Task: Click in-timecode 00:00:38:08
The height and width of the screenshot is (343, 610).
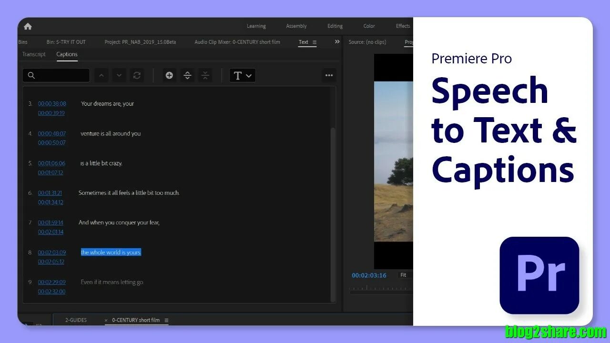Action: click(x=52, y=103)
